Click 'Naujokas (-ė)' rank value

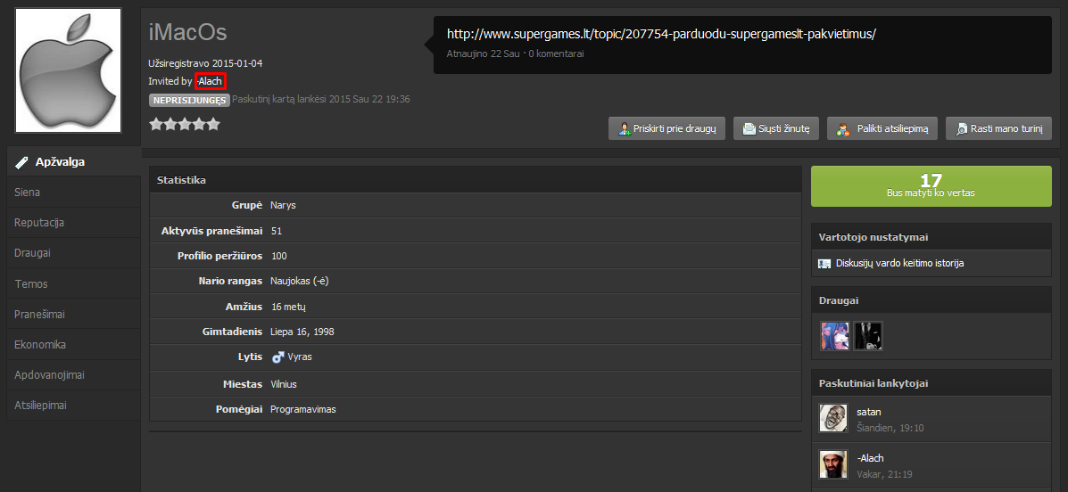click(x=300, y=281)
